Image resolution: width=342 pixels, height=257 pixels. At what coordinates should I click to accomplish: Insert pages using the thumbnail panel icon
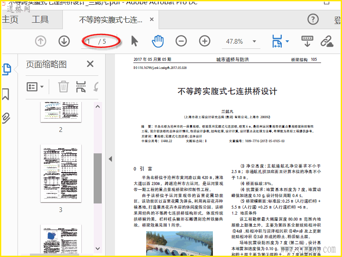pyautogui.click(x=81, y=87)
